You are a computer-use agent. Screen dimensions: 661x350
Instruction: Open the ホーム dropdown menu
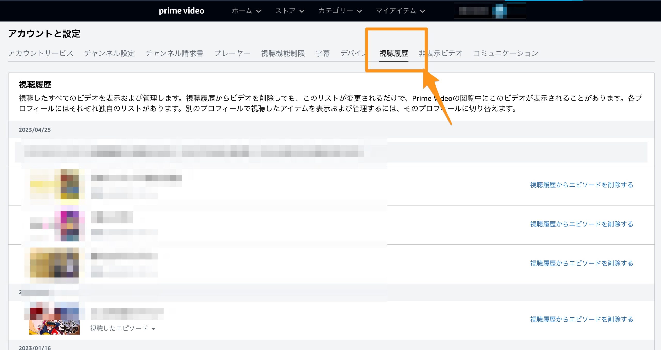click(x=246, y=11)
